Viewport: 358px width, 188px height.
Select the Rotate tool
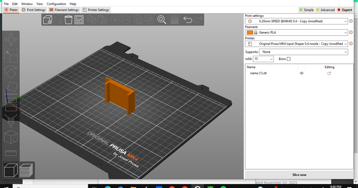click(x=11, y=71)
